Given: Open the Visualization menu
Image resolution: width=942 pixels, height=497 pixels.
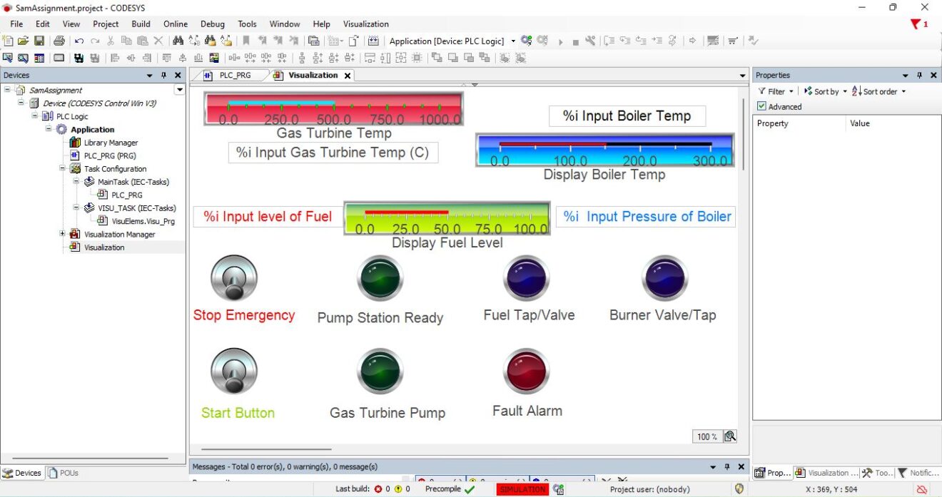Looking at the screenshot, I should (365, 24).
